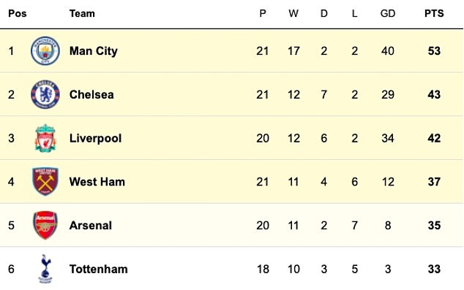Click the Arsenal club crest
The image size is (464, 290).
(45, 225)
